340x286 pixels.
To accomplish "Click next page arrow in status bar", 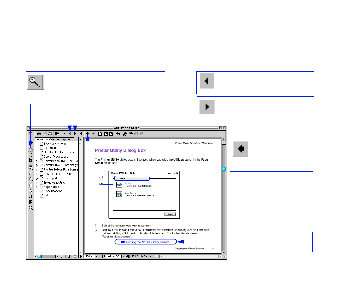I will click(x=123, y=256).
